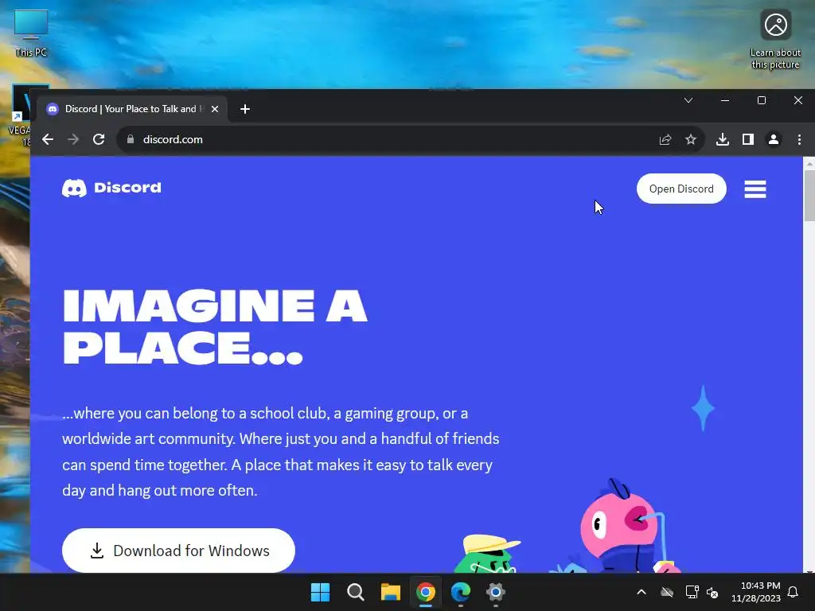Open the hamburger navigation menu
The image size is (815, 611).
(755, 189)
